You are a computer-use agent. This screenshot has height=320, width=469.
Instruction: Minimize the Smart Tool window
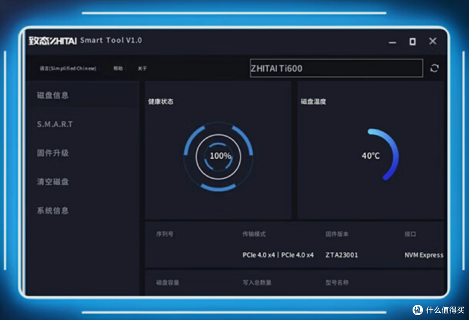[393, 42]
